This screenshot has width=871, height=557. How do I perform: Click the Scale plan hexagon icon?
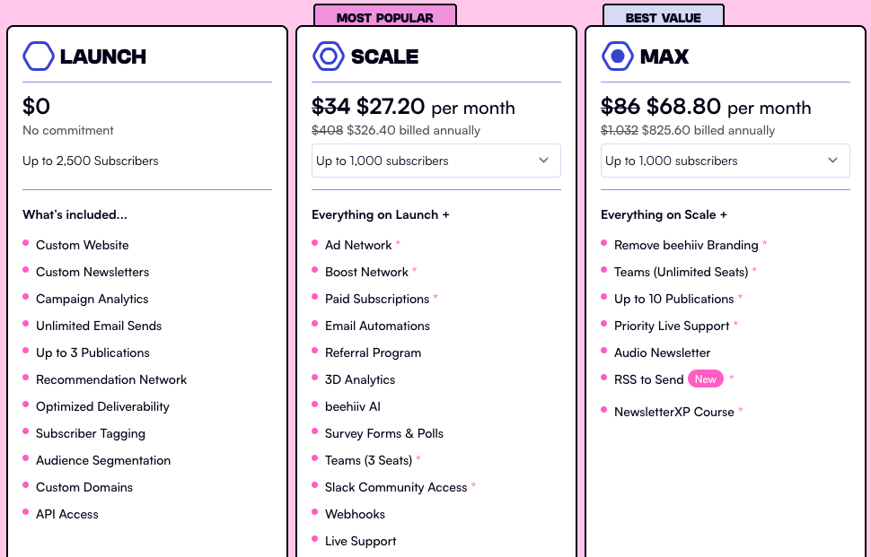point(328,57)
